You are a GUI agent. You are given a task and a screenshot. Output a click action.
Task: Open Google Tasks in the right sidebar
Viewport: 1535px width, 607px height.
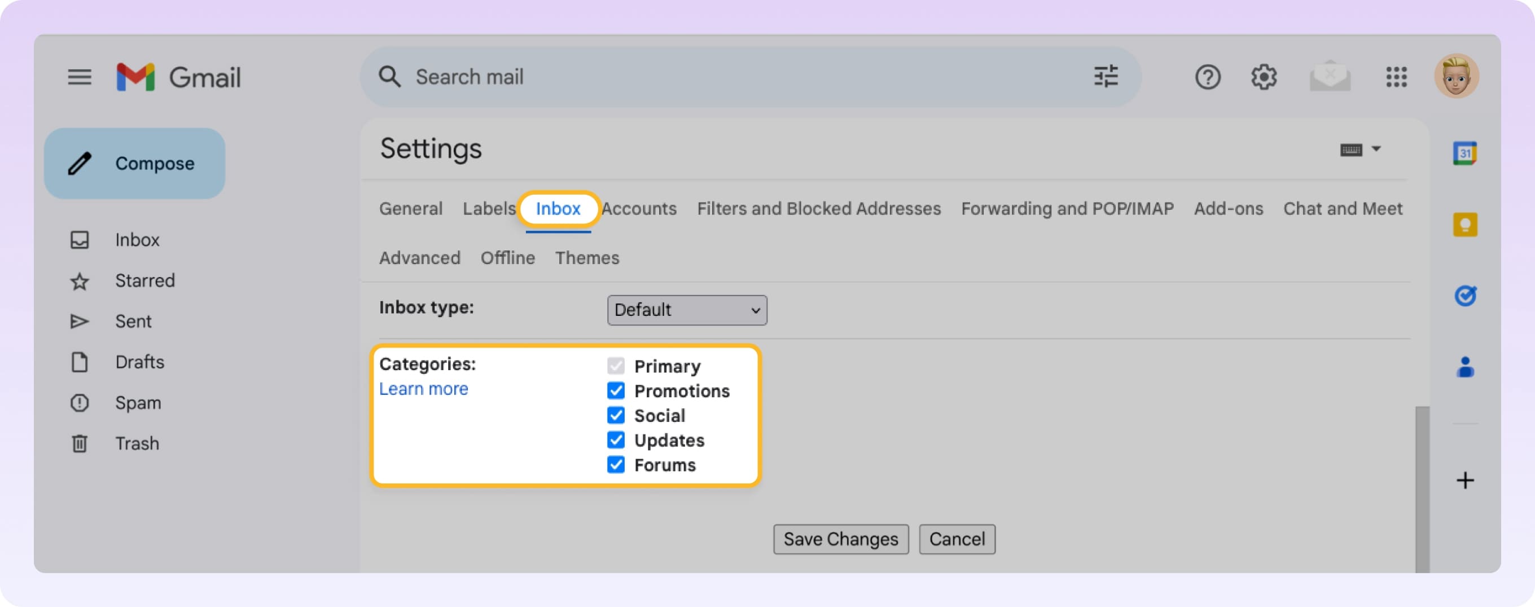click(x=1466, y=296)
